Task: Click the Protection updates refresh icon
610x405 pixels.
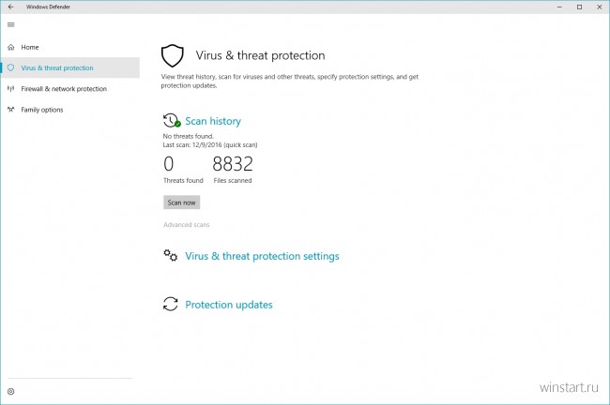Action: (x=171, y=305)
